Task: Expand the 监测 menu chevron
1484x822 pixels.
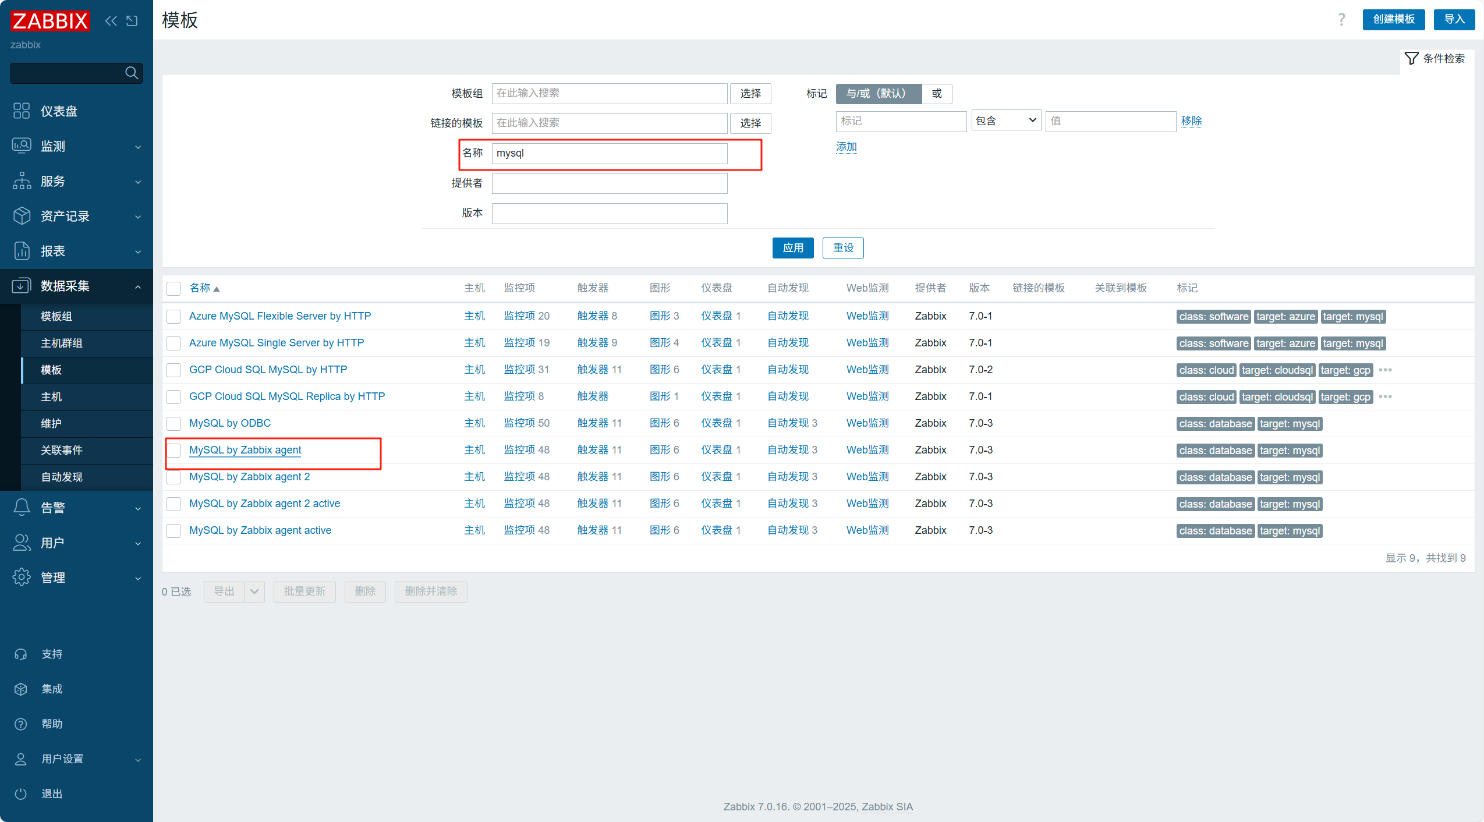Action: [x=138, y=147]
